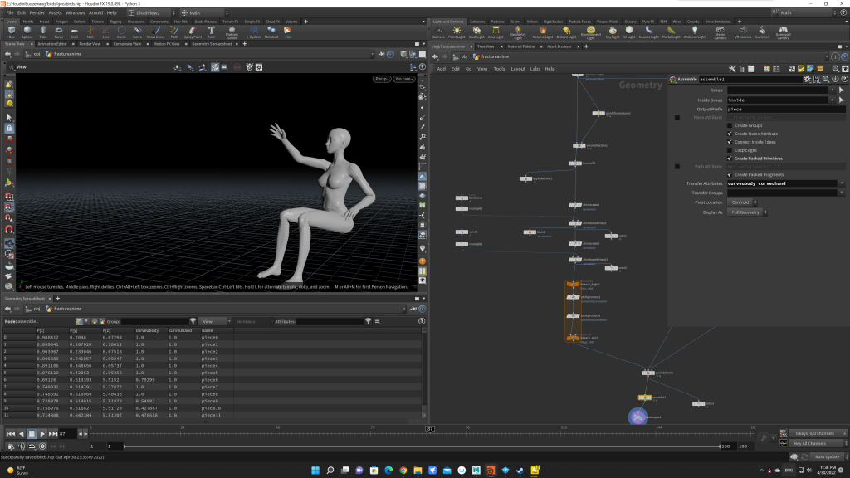850x478 pixels.
Task: Select the Font tool in shelf
Action: 212,32
